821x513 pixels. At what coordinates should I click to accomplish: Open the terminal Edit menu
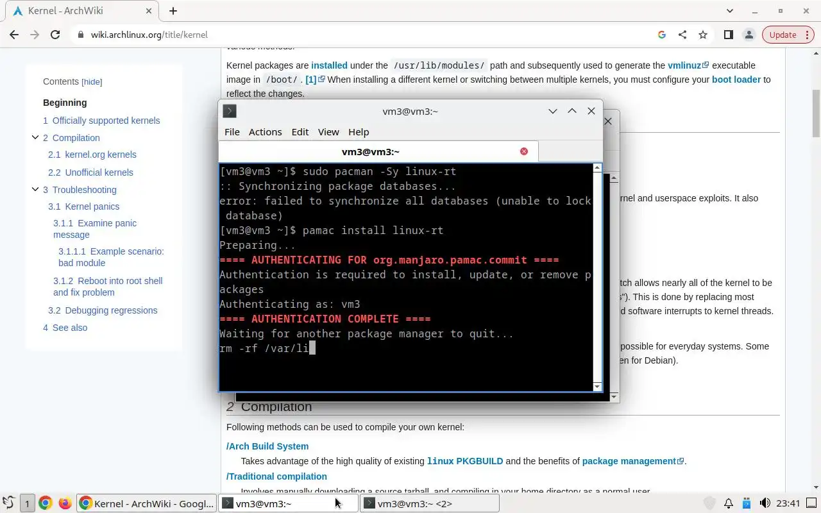click(x=300, y=131)
